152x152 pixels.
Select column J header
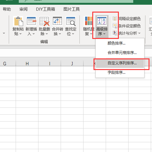72,63
